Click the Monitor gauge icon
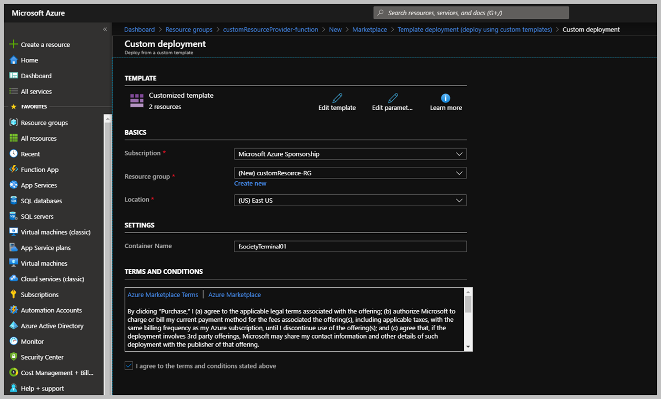 coord(14,341)
